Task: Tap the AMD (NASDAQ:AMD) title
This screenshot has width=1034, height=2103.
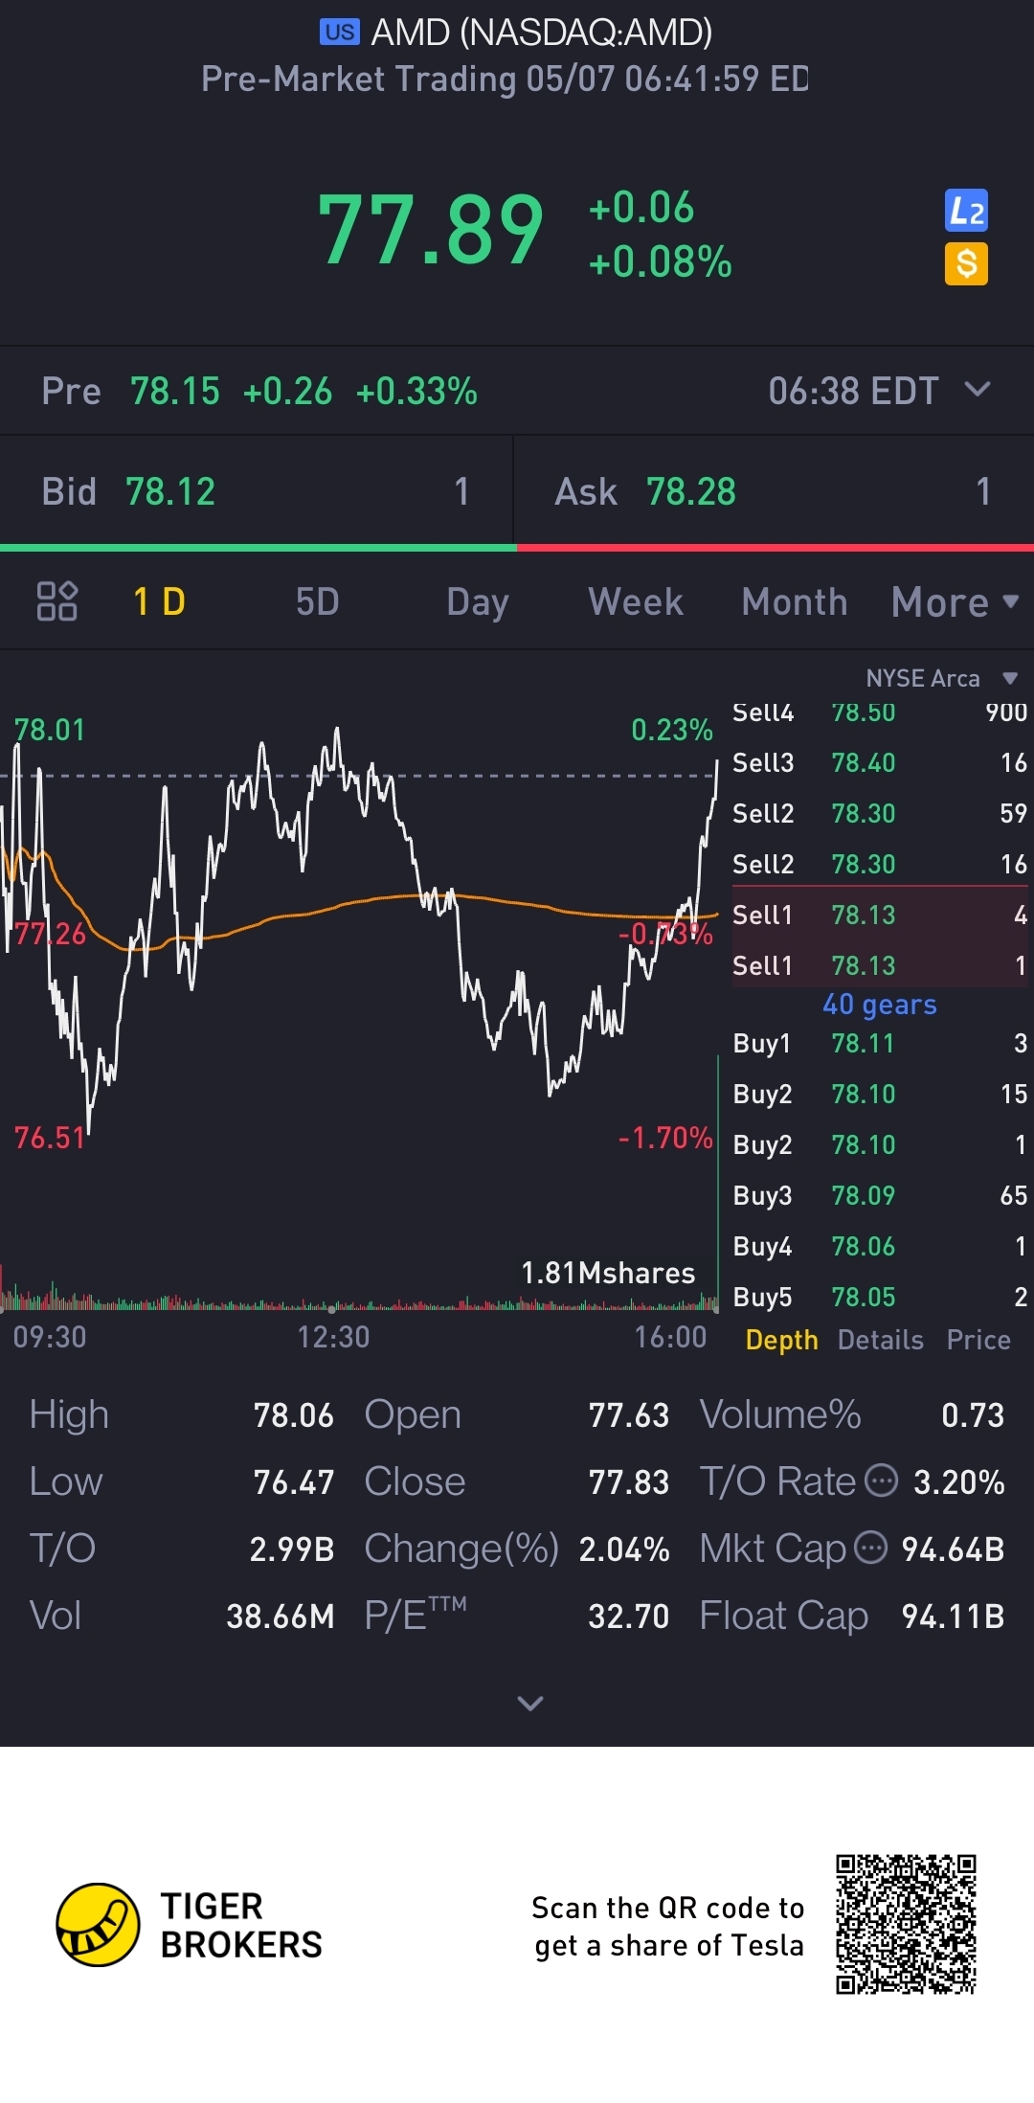Action: point(541,33)
